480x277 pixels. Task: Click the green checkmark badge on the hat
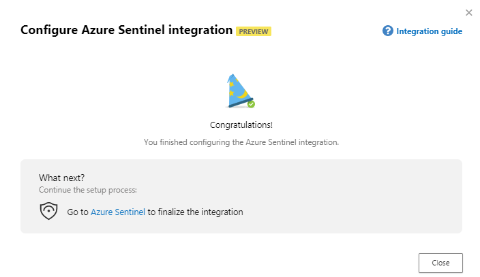click(x=251, y=104)
